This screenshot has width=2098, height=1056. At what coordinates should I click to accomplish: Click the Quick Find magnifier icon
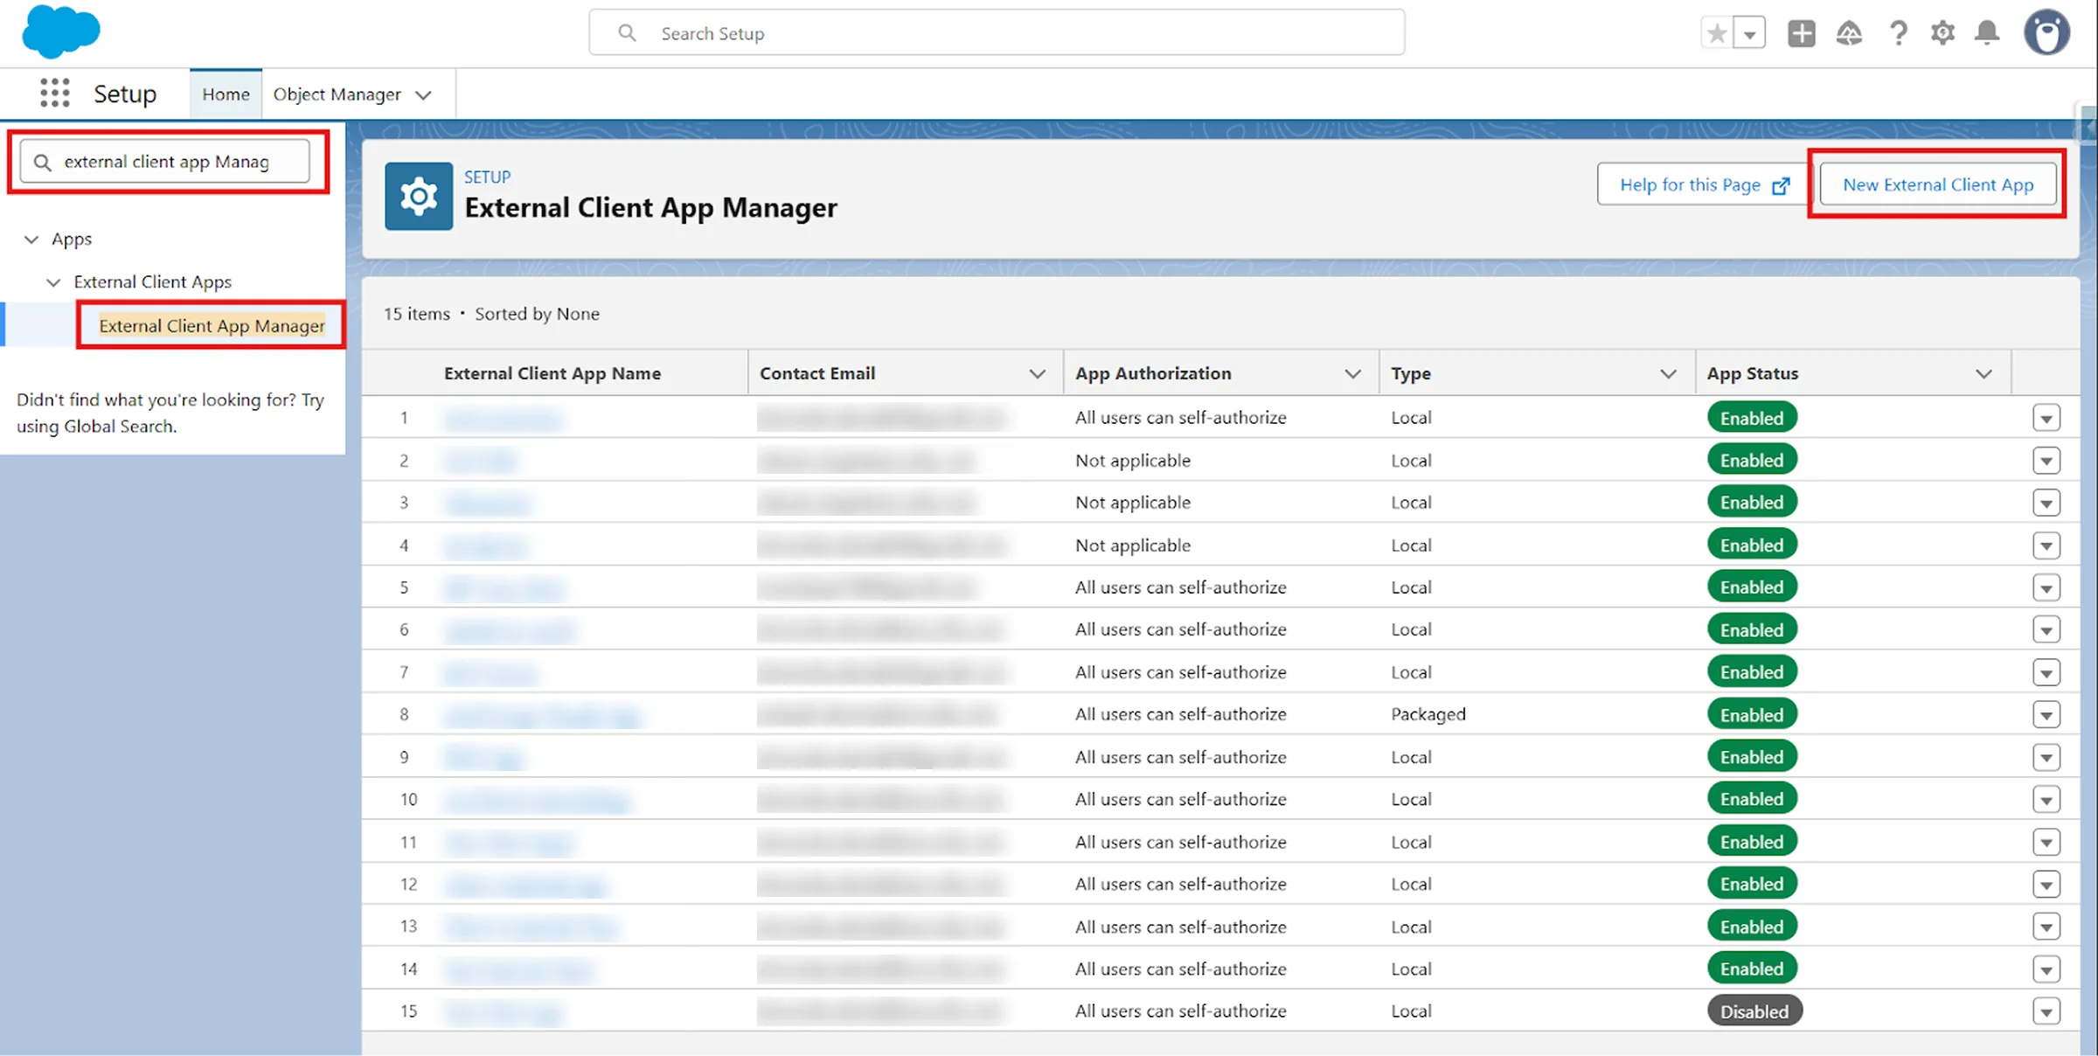[42, 162]
